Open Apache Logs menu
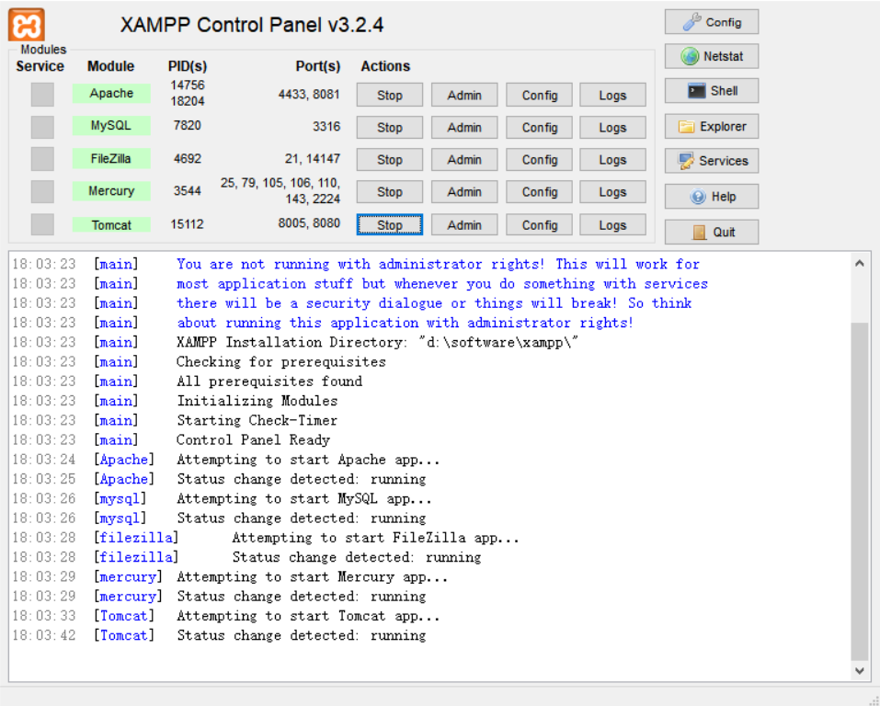880x706 pixels. point(612,95)
